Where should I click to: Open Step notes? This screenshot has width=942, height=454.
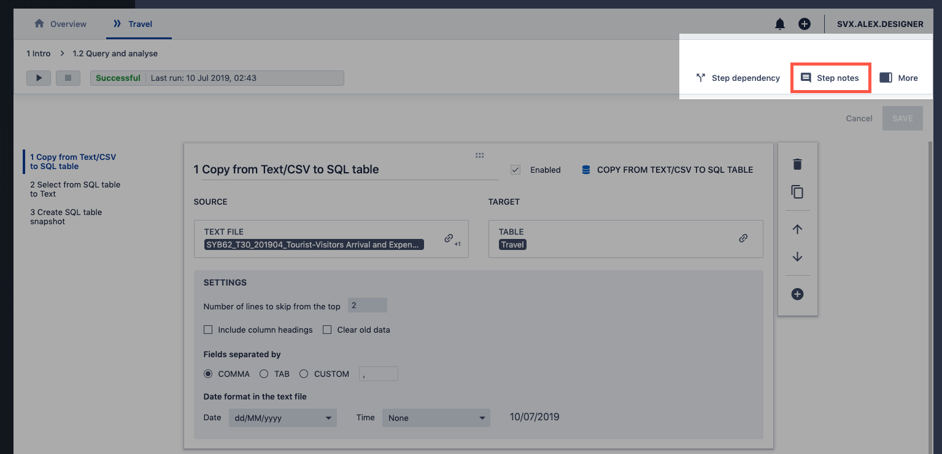click(x=830, y=78)
